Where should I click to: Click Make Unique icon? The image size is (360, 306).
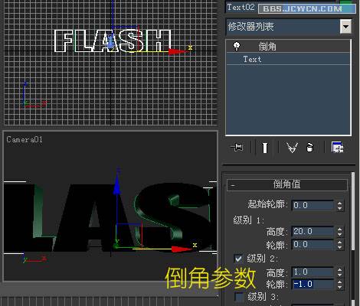tap(292, 148)
